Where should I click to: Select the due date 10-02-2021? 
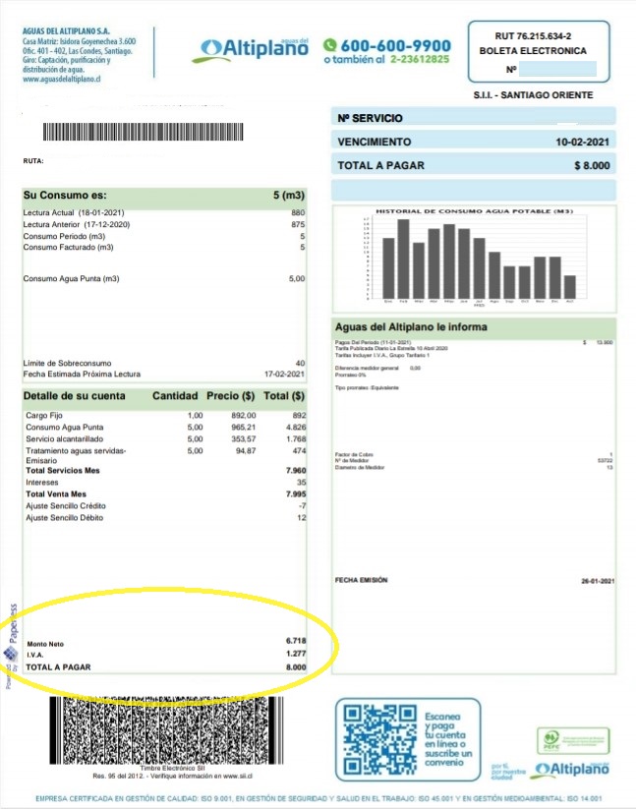(x=582, y=142)
